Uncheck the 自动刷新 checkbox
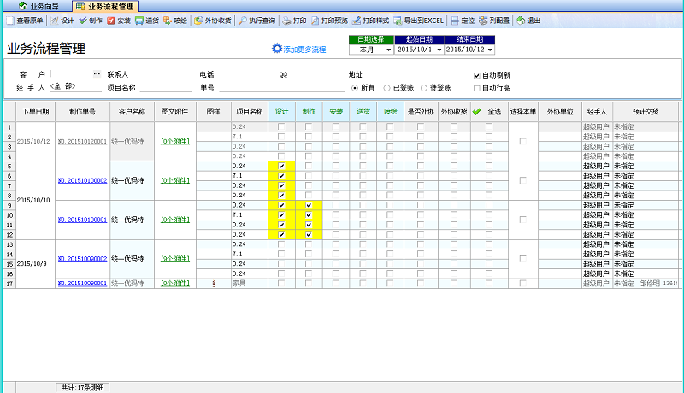The height and width of the screenshot is (393, 684). coord(477,75)
